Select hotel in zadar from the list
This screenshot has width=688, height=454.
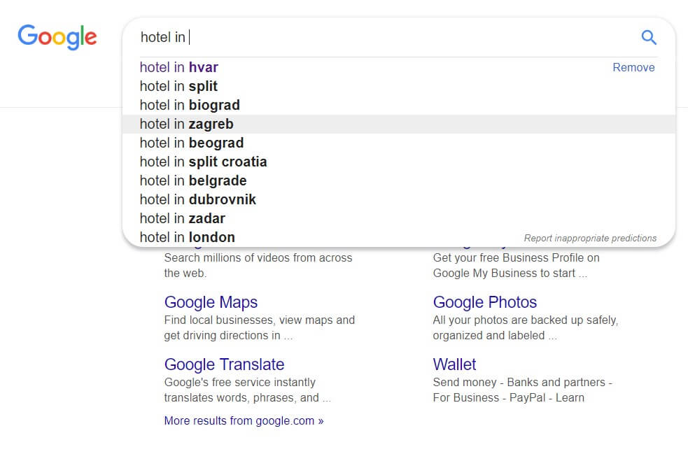point(183,218)
